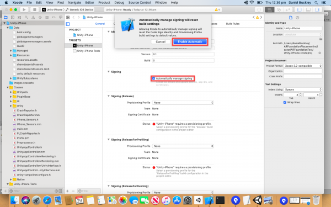This screenshot has width=331, height=207.
Task: Toggle the Inspectors panel visibility
Action: pyautogui.click(x=317, y=9)
